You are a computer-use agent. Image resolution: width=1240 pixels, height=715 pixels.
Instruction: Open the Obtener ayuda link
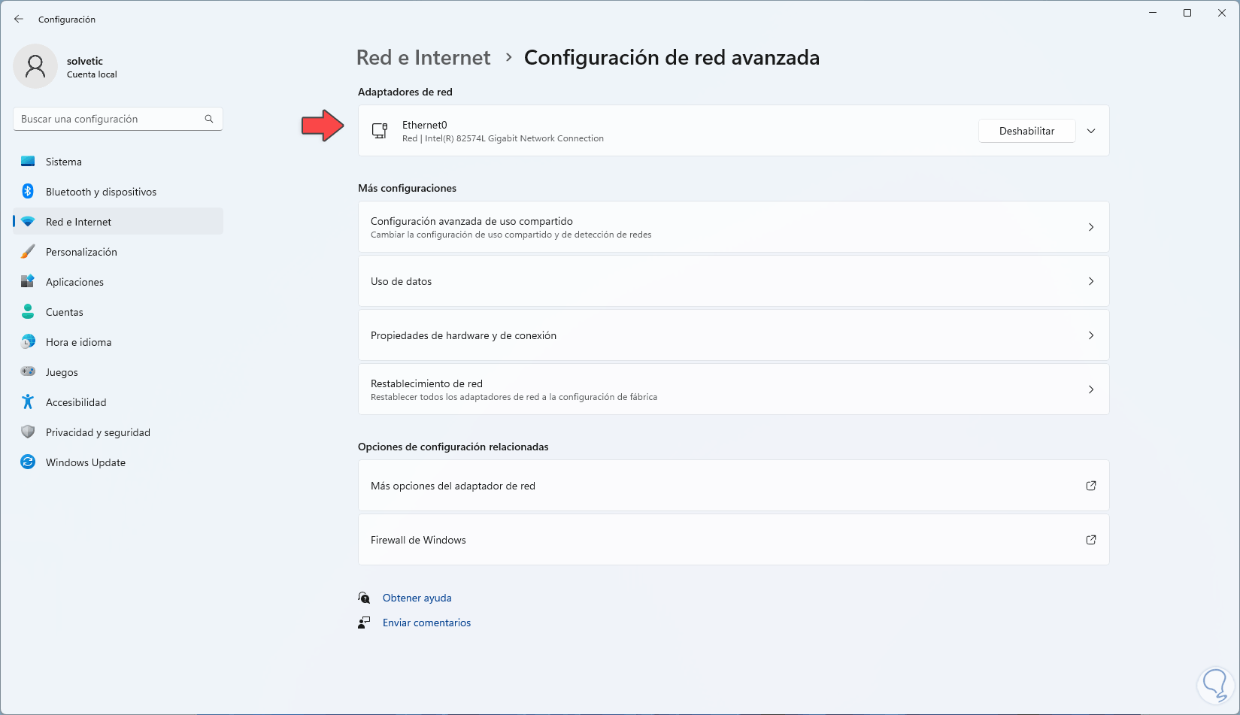(x=417, y=598)
